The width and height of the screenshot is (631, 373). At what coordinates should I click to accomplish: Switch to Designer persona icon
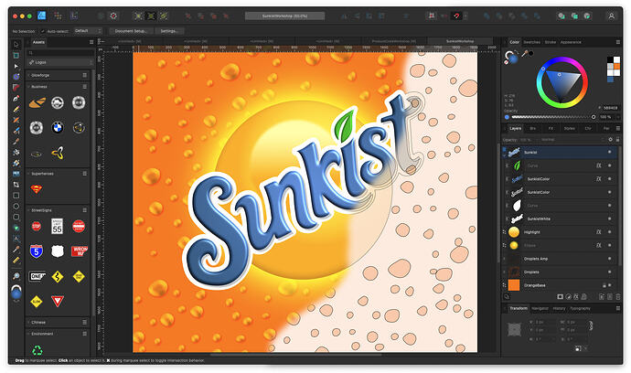coord(41,16)
